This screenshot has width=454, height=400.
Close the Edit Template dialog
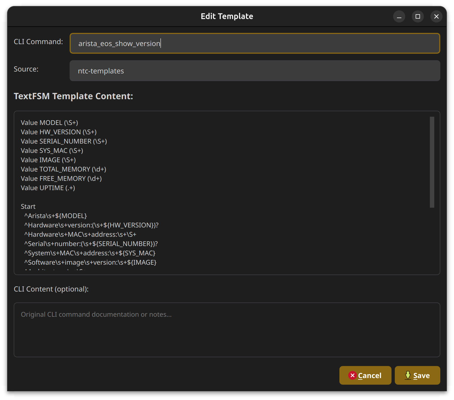pos(436,16)
